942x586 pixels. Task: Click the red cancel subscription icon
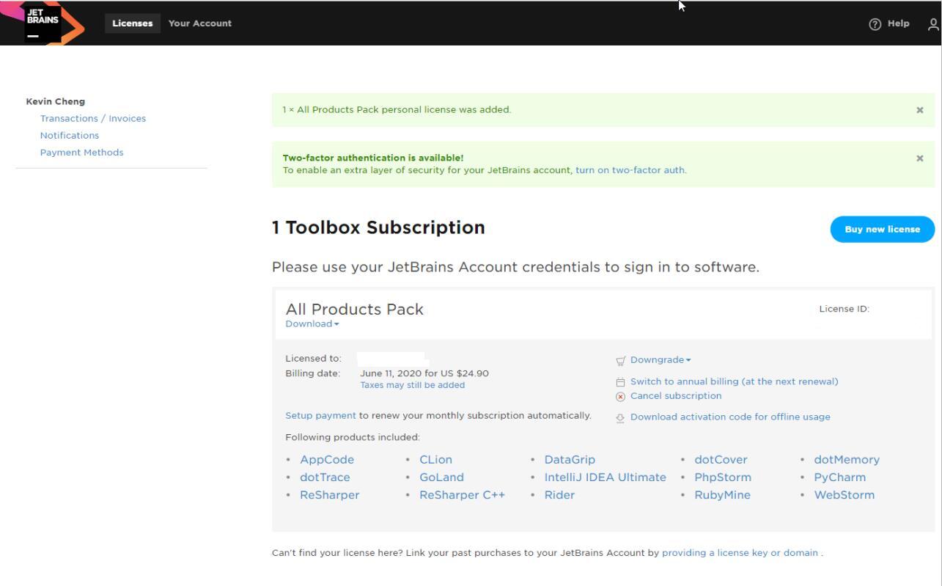point(621,396)
